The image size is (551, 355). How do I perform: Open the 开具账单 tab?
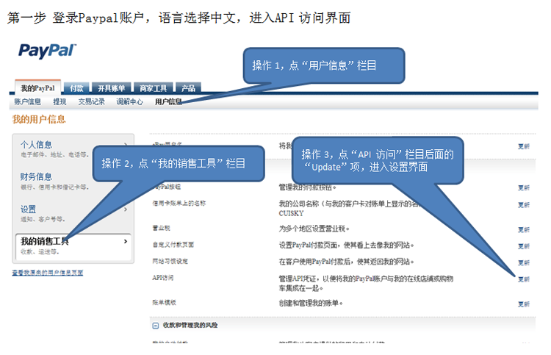point(111,88)
